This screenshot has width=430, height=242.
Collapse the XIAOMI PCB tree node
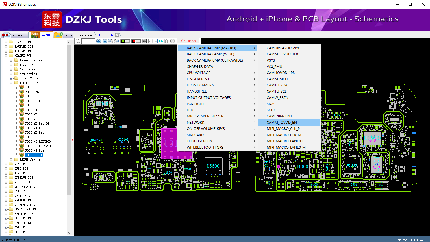6,56
